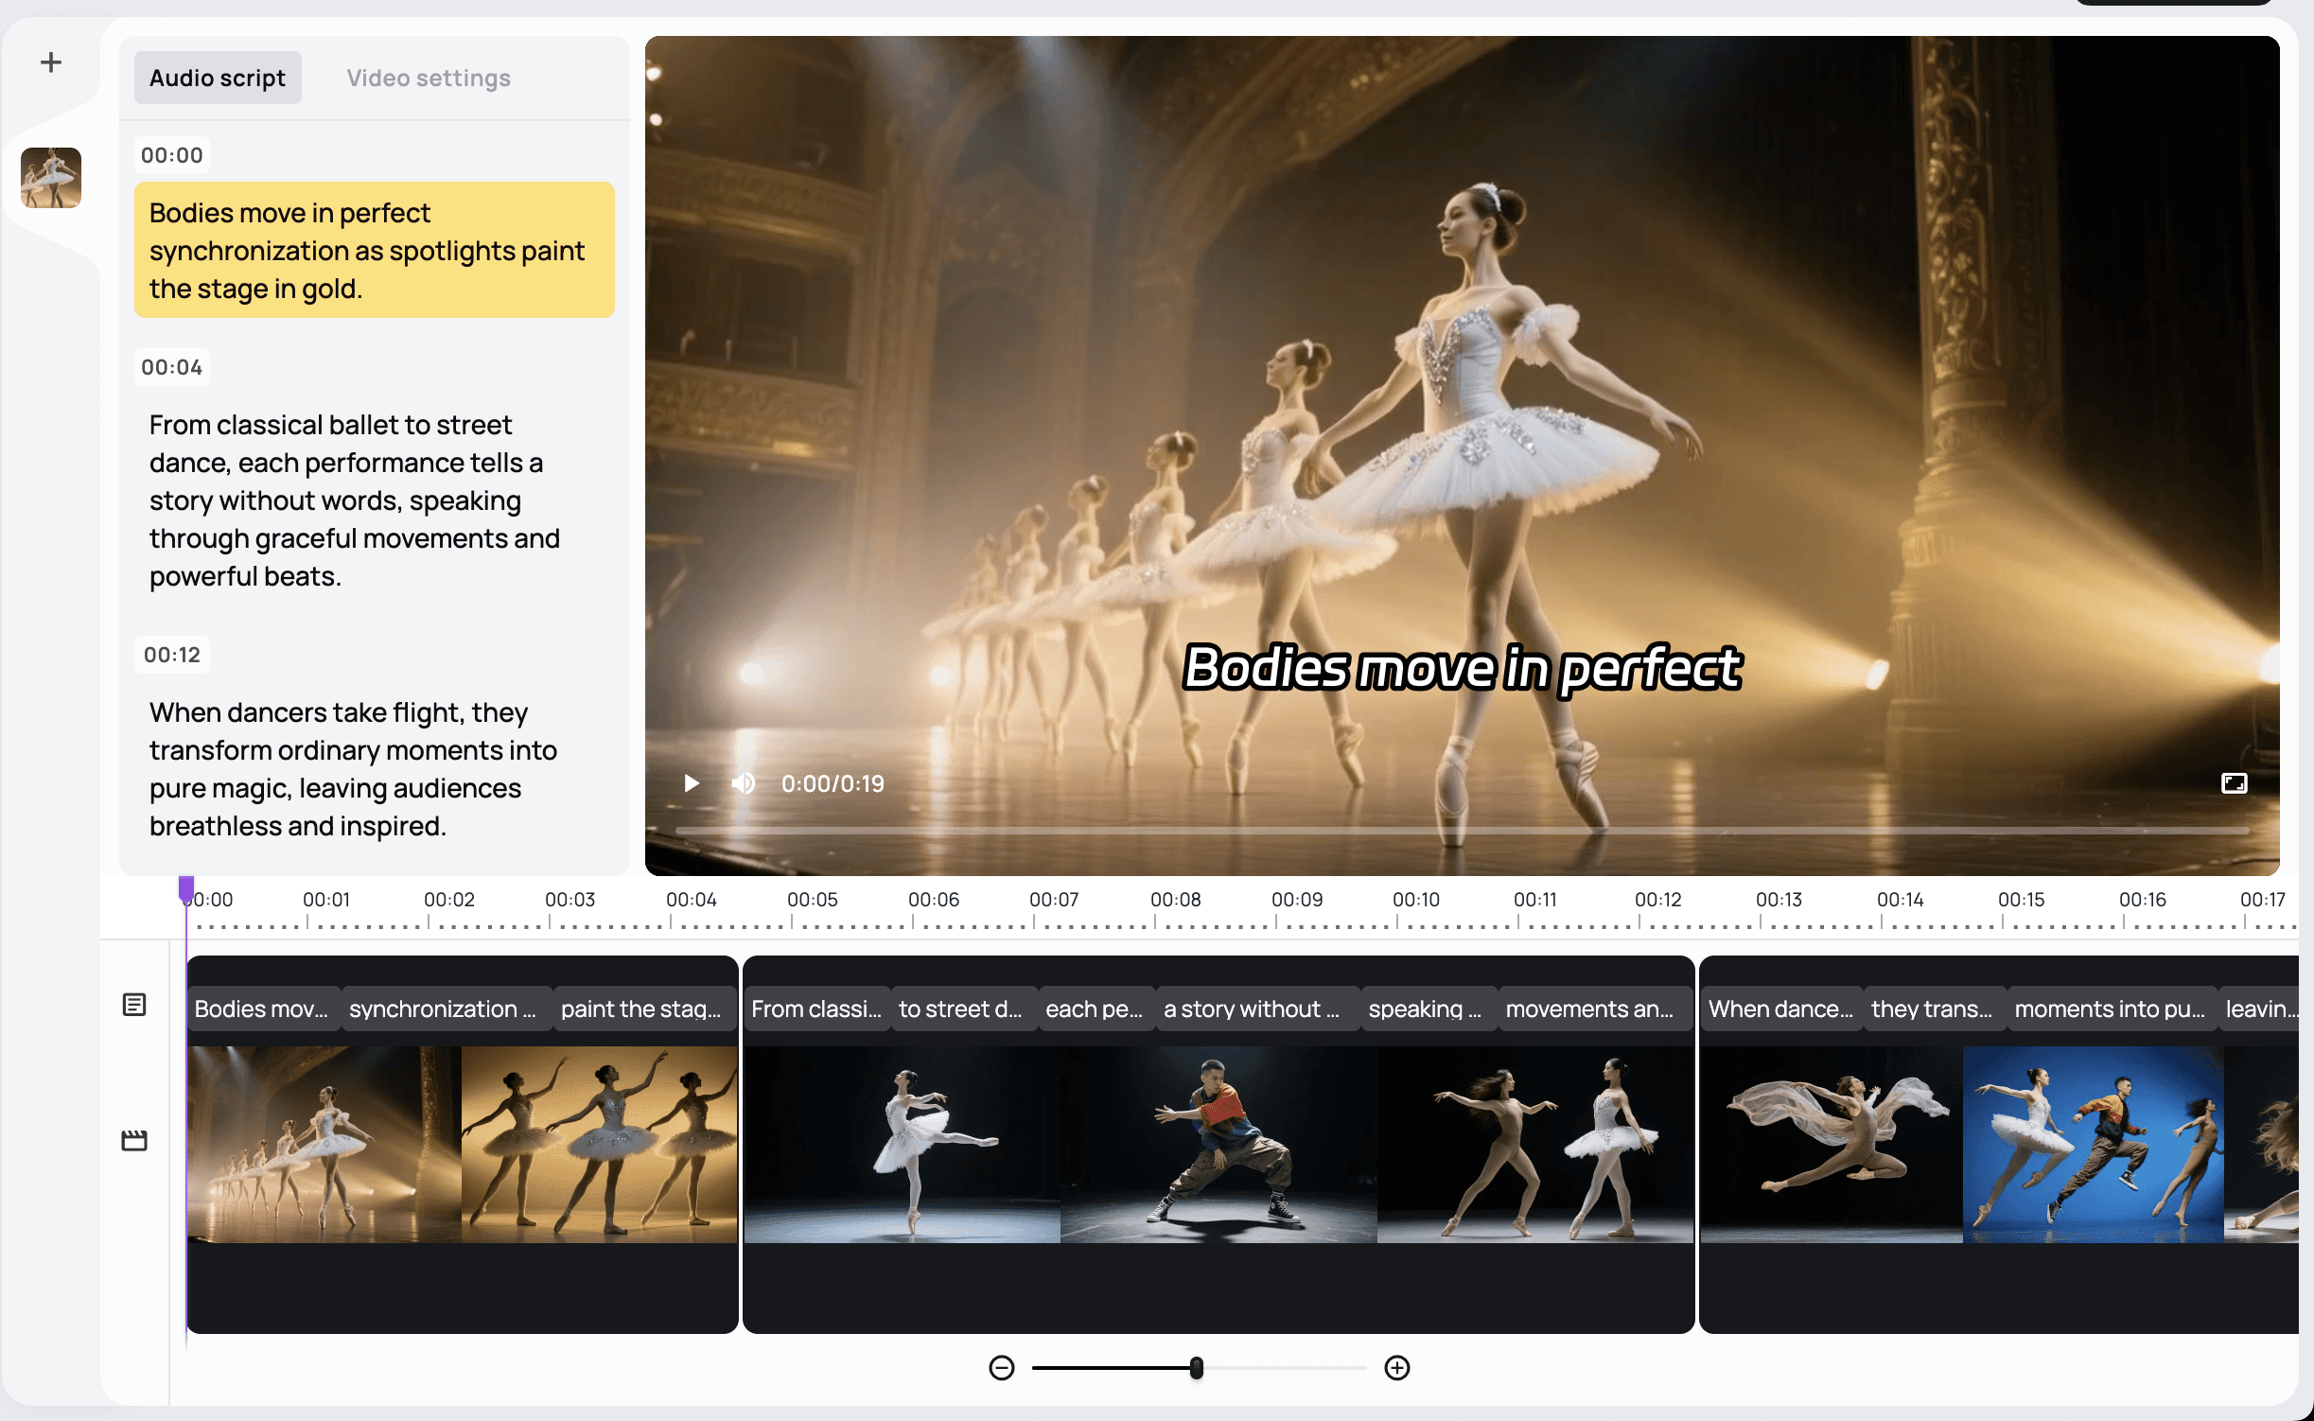Click the plus icon to add scene
2314x1421 pixels.
coord(51,62)
